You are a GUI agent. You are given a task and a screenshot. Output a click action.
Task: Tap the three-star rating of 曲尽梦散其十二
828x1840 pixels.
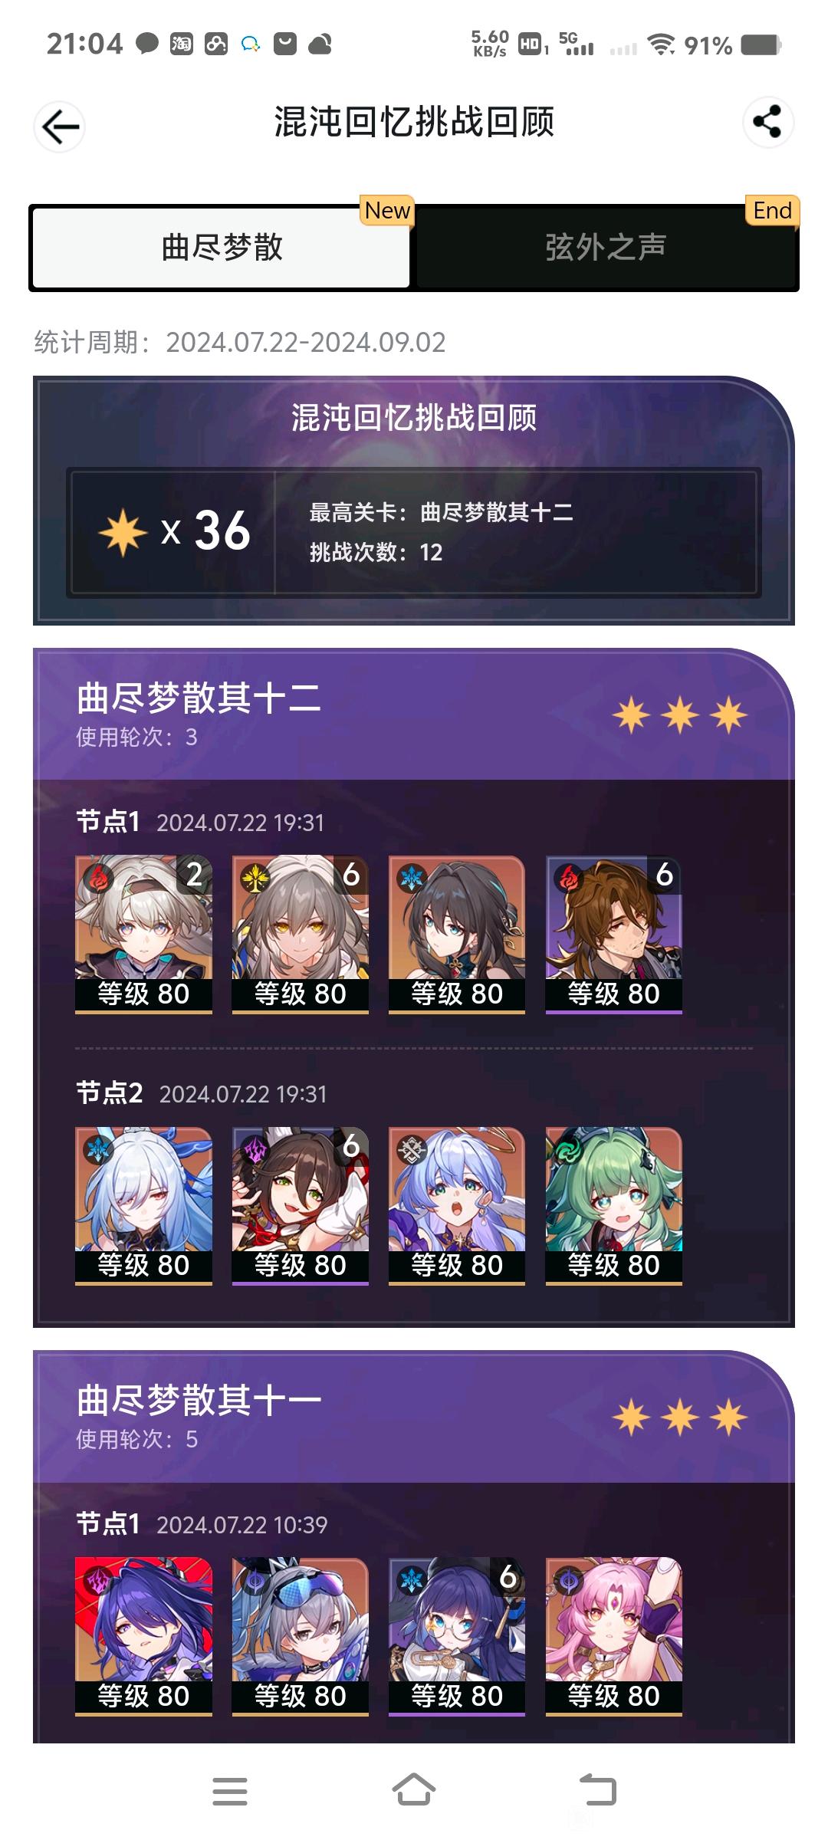[x=680, y=715]
